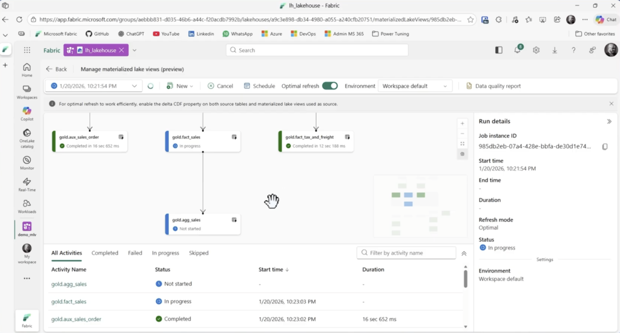Click zoom in plus on canvas
This screenshot has width=620, height=333.
pos(463,123)
